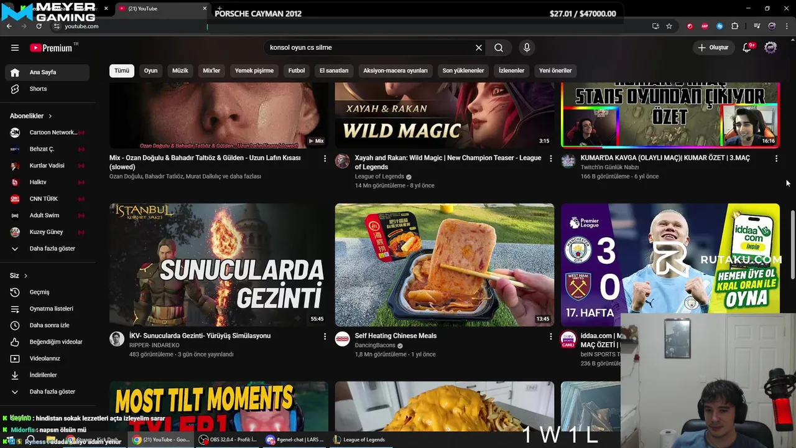
Task: Open Cartoon Network subscription channel
Action: pyautogui.click(x=47, y=133)
